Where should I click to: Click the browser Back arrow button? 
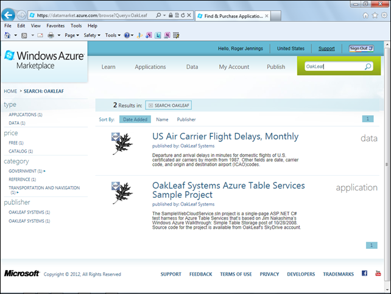tap(9, 14)
